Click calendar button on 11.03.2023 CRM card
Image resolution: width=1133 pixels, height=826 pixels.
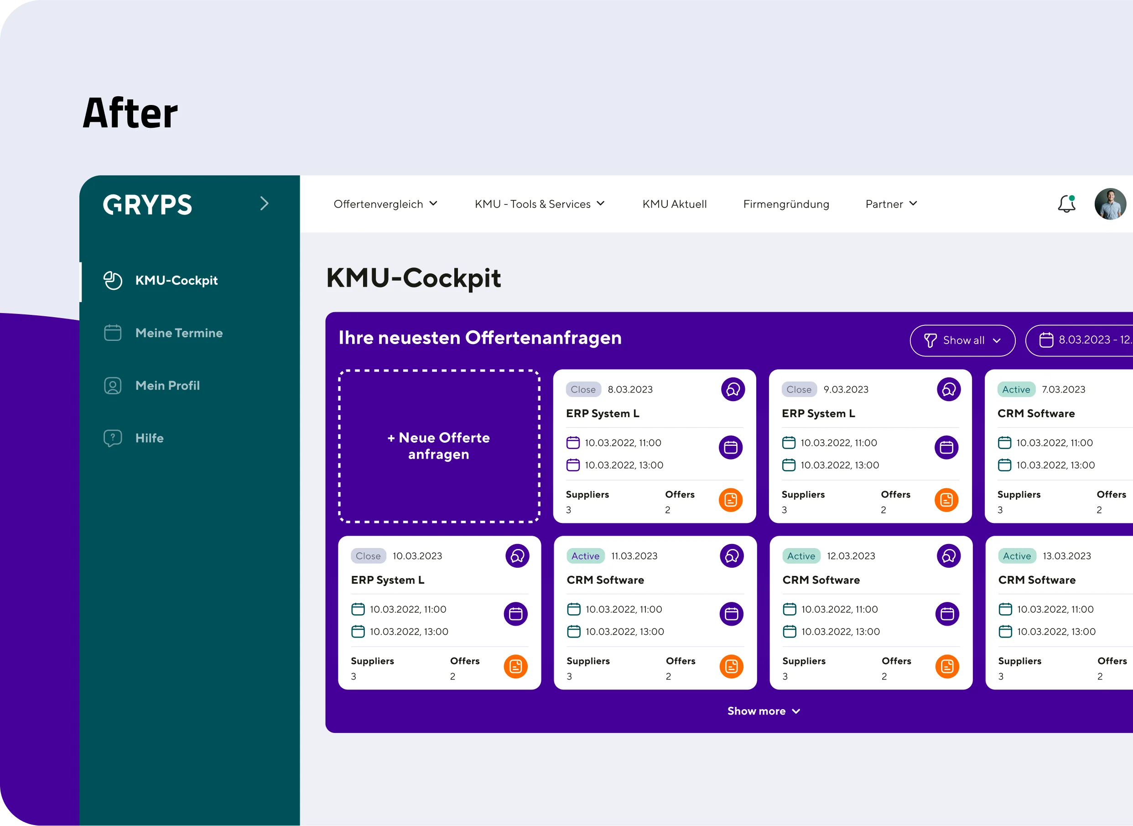[x=731, y=614]
